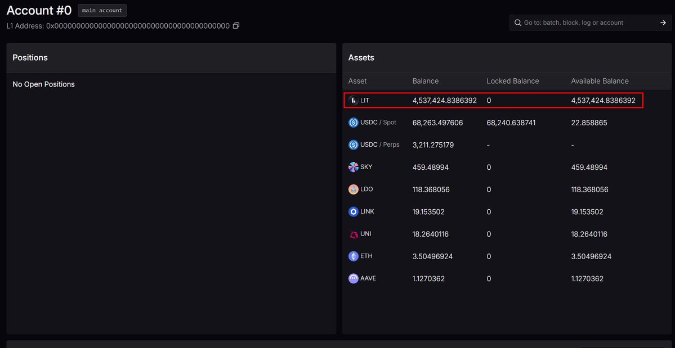Screen dimensions: 675x348
Task: Click the Balance column header
Action: (x=425, y=81)
